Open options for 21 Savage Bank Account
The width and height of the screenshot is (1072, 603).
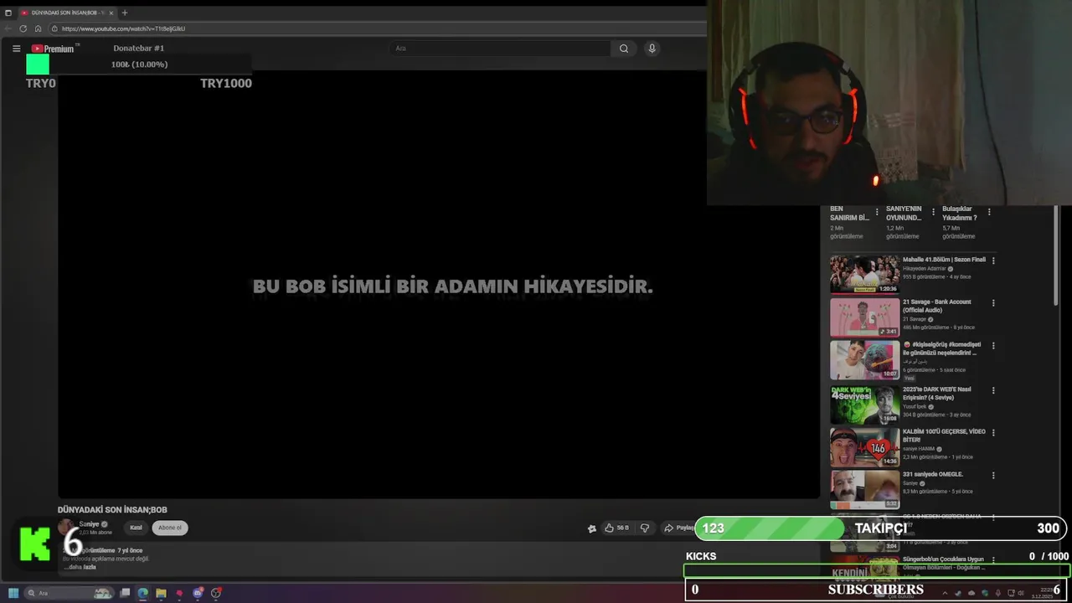point(993,302)
